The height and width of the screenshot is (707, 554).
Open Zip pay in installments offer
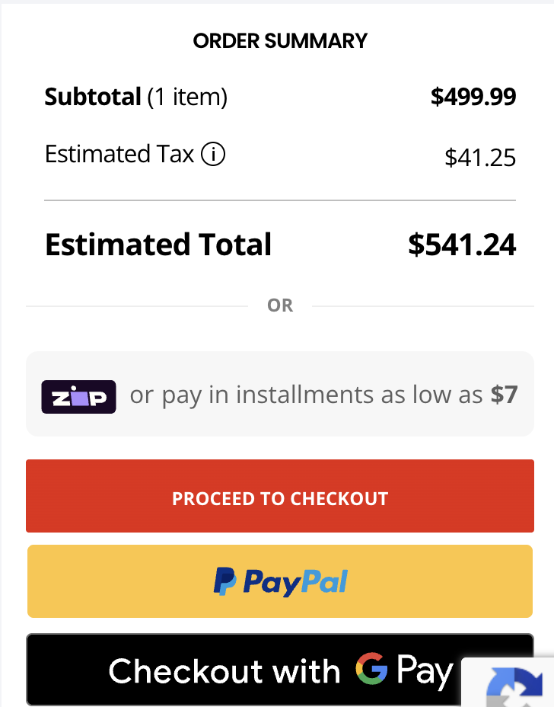pos(280,394)
